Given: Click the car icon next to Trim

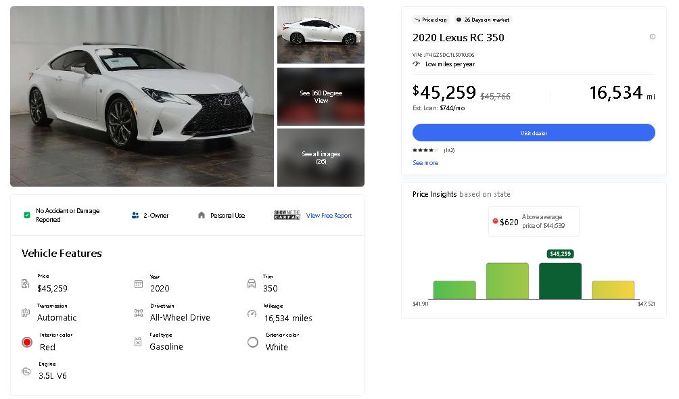Looking at the screenshot, I should [252, 284].
